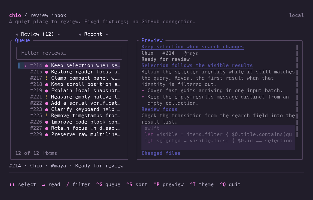
Task: Click the ^Q quit shortcut
Action: (x=230, y=185)
